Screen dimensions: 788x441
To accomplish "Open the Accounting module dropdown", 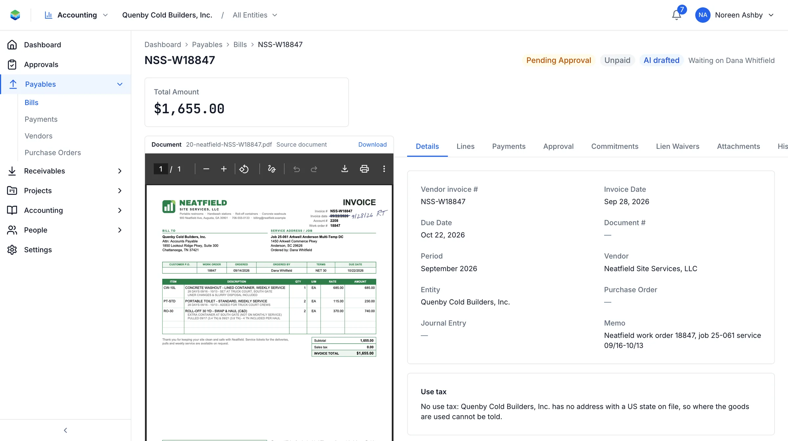I will pos(76,15).
